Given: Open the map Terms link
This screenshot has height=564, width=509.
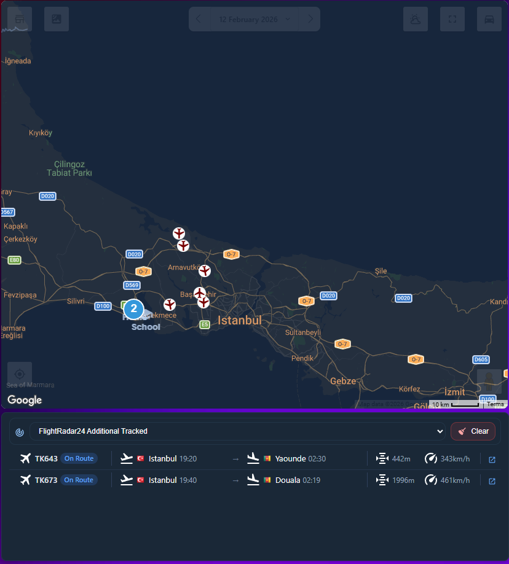Looking at the screenshot, I should point(495,404).
